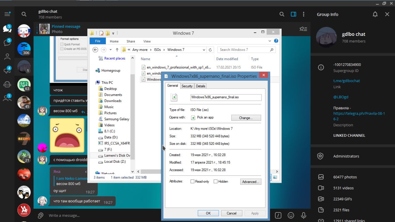Viewport: 395px width, 222px height.
Task: Open the chat folder icon with badge 4
Action: tap(7, 70)
